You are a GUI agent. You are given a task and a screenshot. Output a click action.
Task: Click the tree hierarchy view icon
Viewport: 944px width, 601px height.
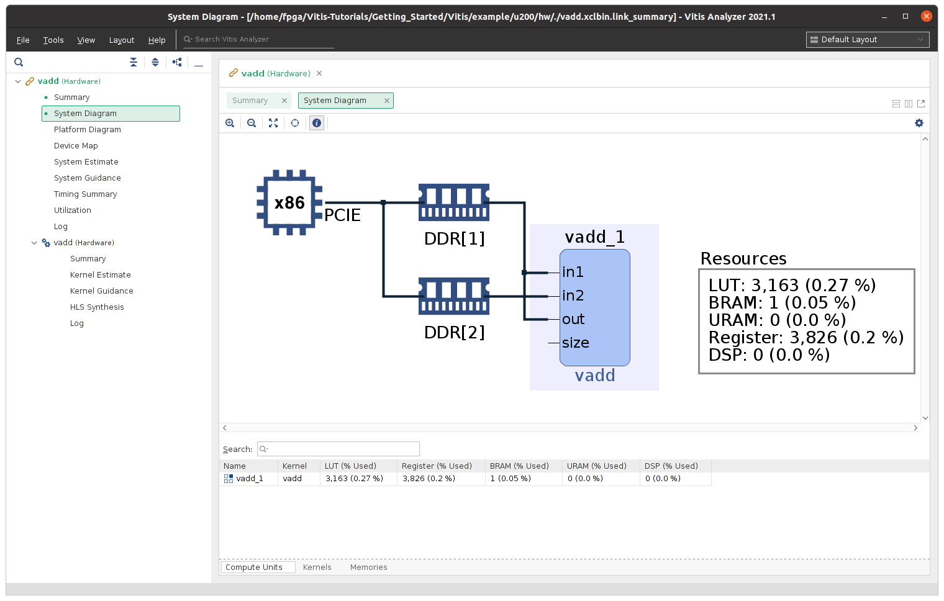178,62
